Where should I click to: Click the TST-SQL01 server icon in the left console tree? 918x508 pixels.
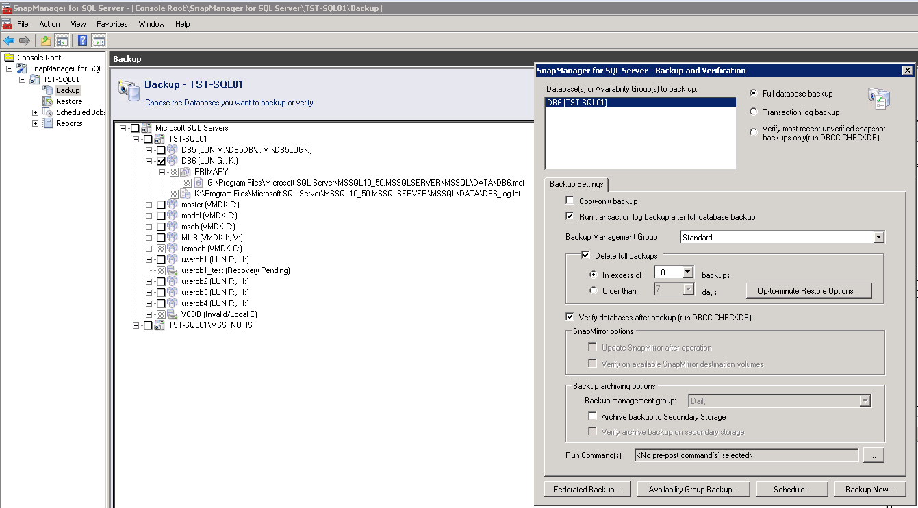tap(35, 79)
